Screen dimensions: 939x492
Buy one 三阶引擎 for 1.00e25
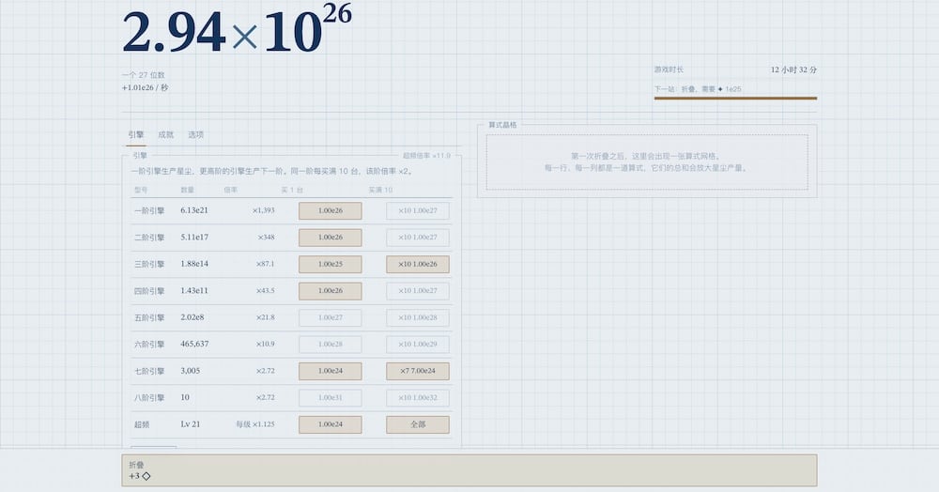click(x=330, y=264)
